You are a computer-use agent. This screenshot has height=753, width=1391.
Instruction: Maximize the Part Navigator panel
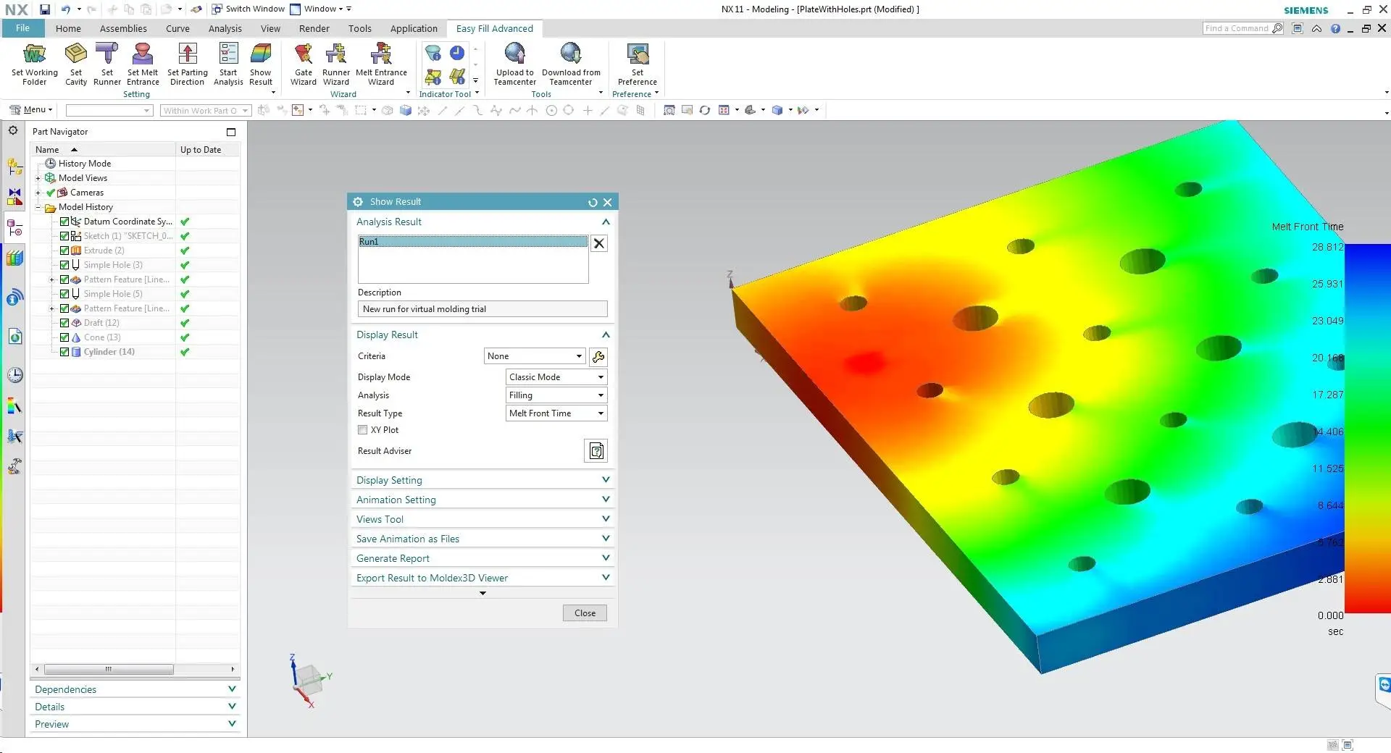coord(231,132)
